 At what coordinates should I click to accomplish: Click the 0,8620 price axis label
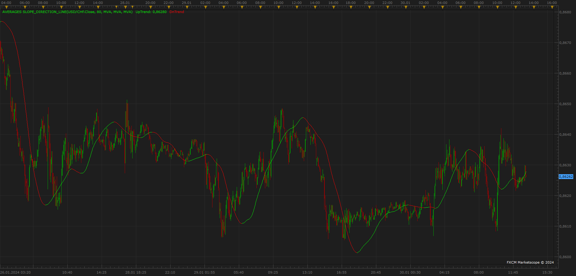coord(565,196)
